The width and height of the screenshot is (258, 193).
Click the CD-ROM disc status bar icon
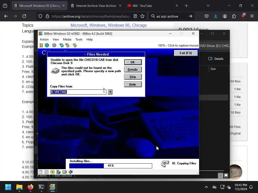(x=52, y=172)
